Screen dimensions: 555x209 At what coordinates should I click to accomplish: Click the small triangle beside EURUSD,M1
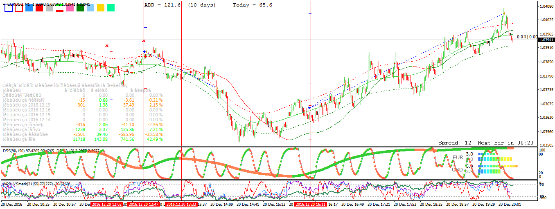5,4
